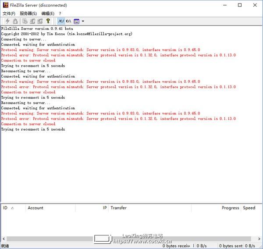Image resolution: width=263 pixels, height=249 pixels.
Task: Click the IP column header
Action: click(x=92, y=208)
